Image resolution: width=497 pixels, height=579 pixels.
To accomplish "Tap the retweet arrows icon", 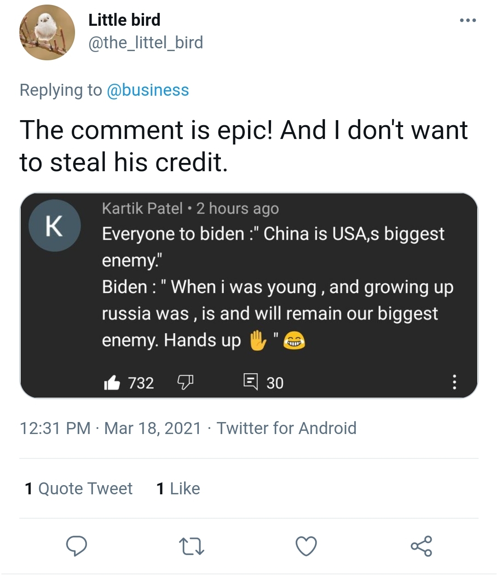I will (x=191, y=546).
